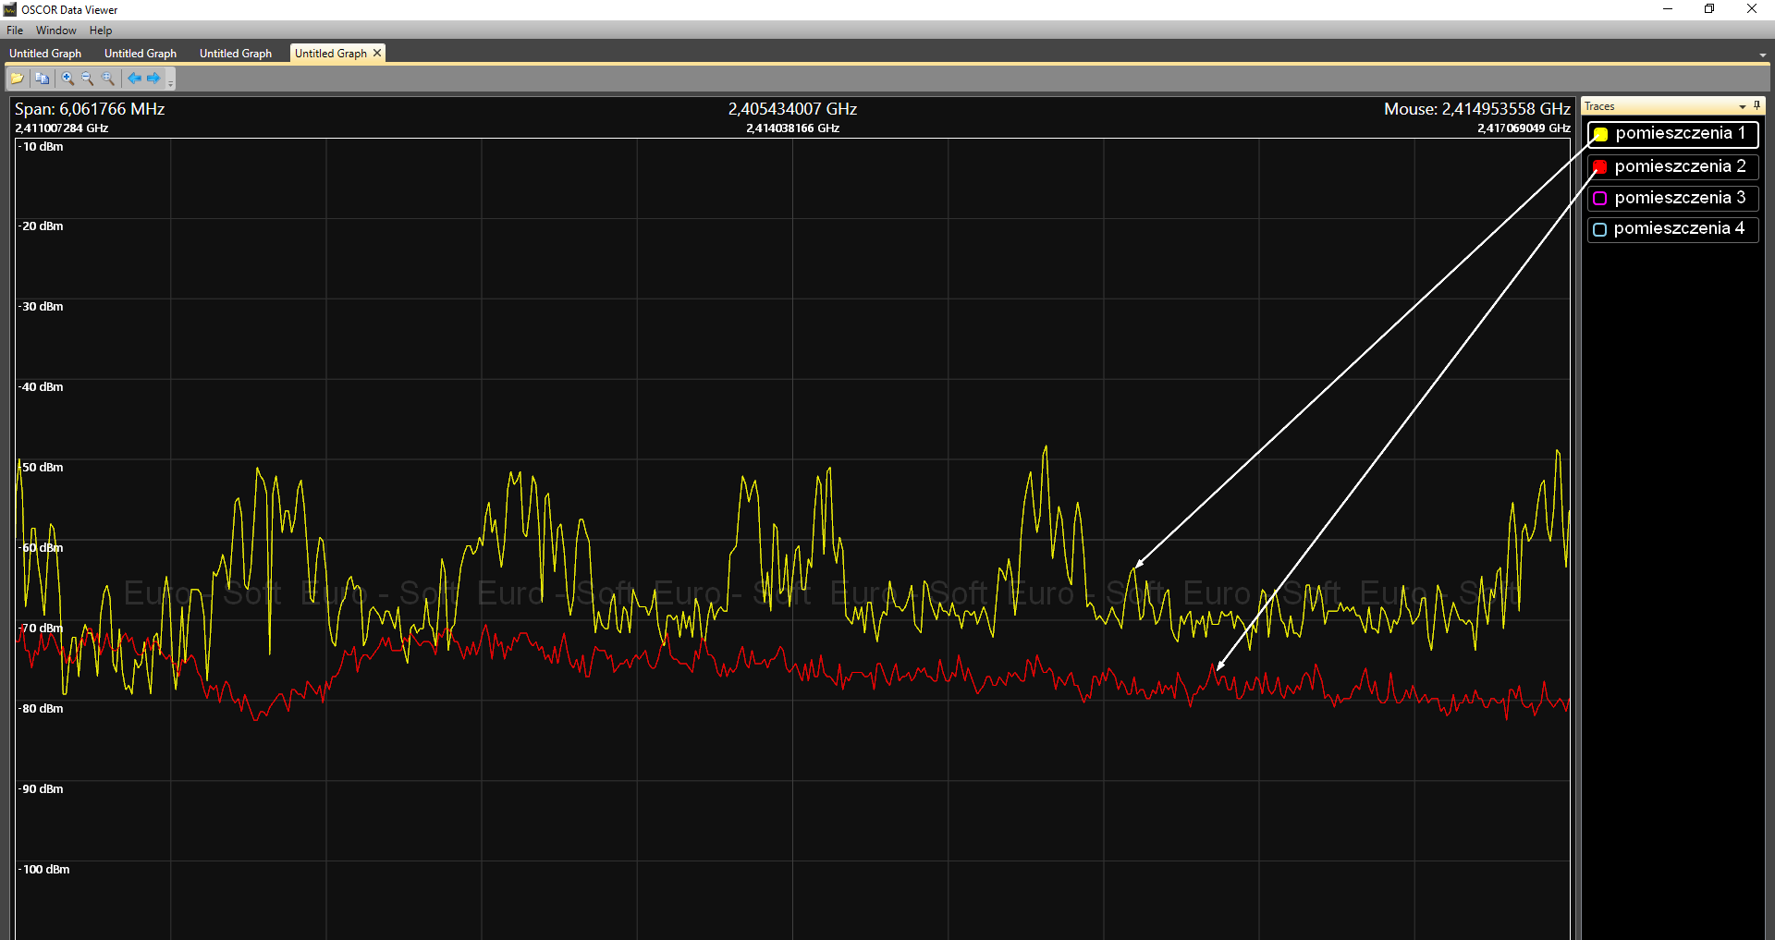Click the zoom to fit magnifier icon
This screenshot has width=1775, height=940.
coord(108,79)
